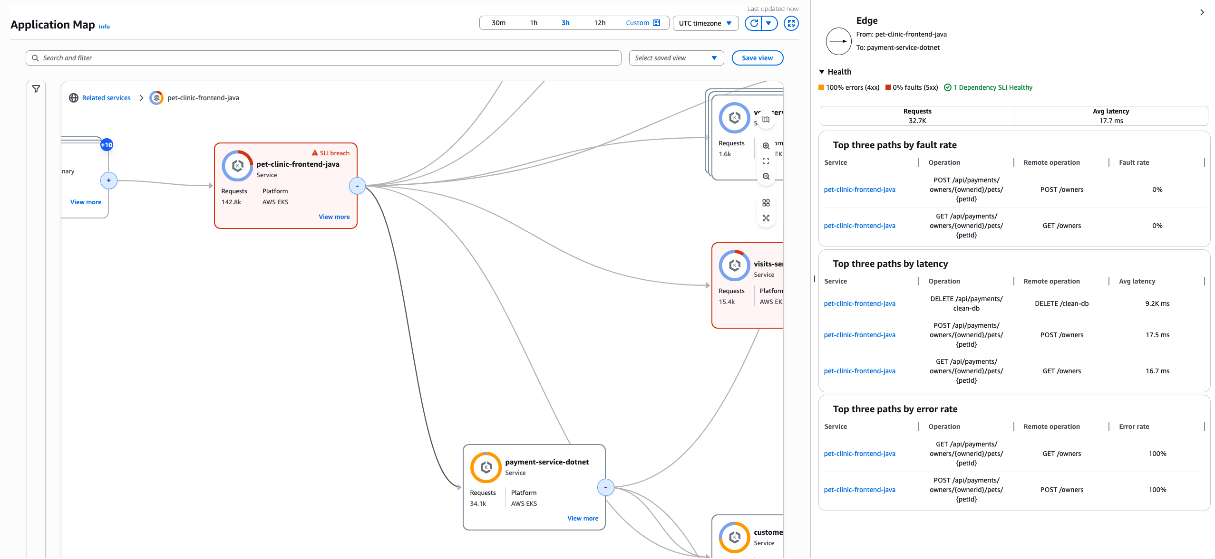Expand the hidden services with the plus toggle

(x=109, y=180)
